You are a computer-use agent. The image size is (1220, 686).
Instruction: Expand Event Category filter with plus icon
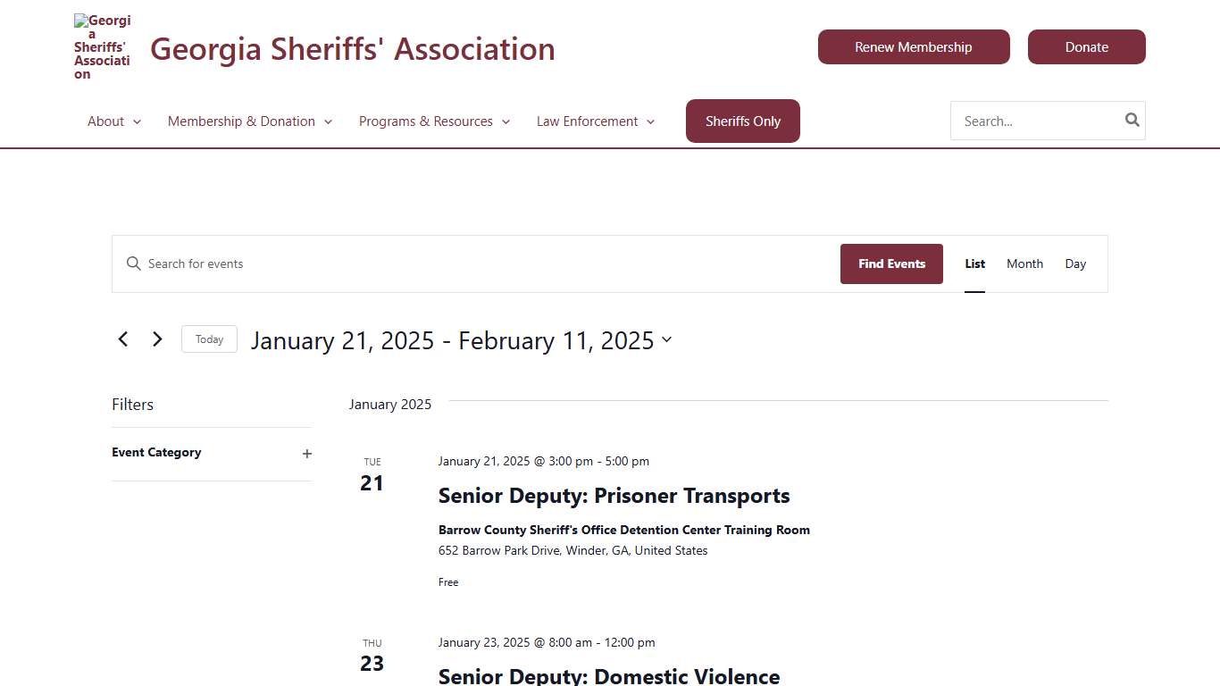tap(307, 454)
